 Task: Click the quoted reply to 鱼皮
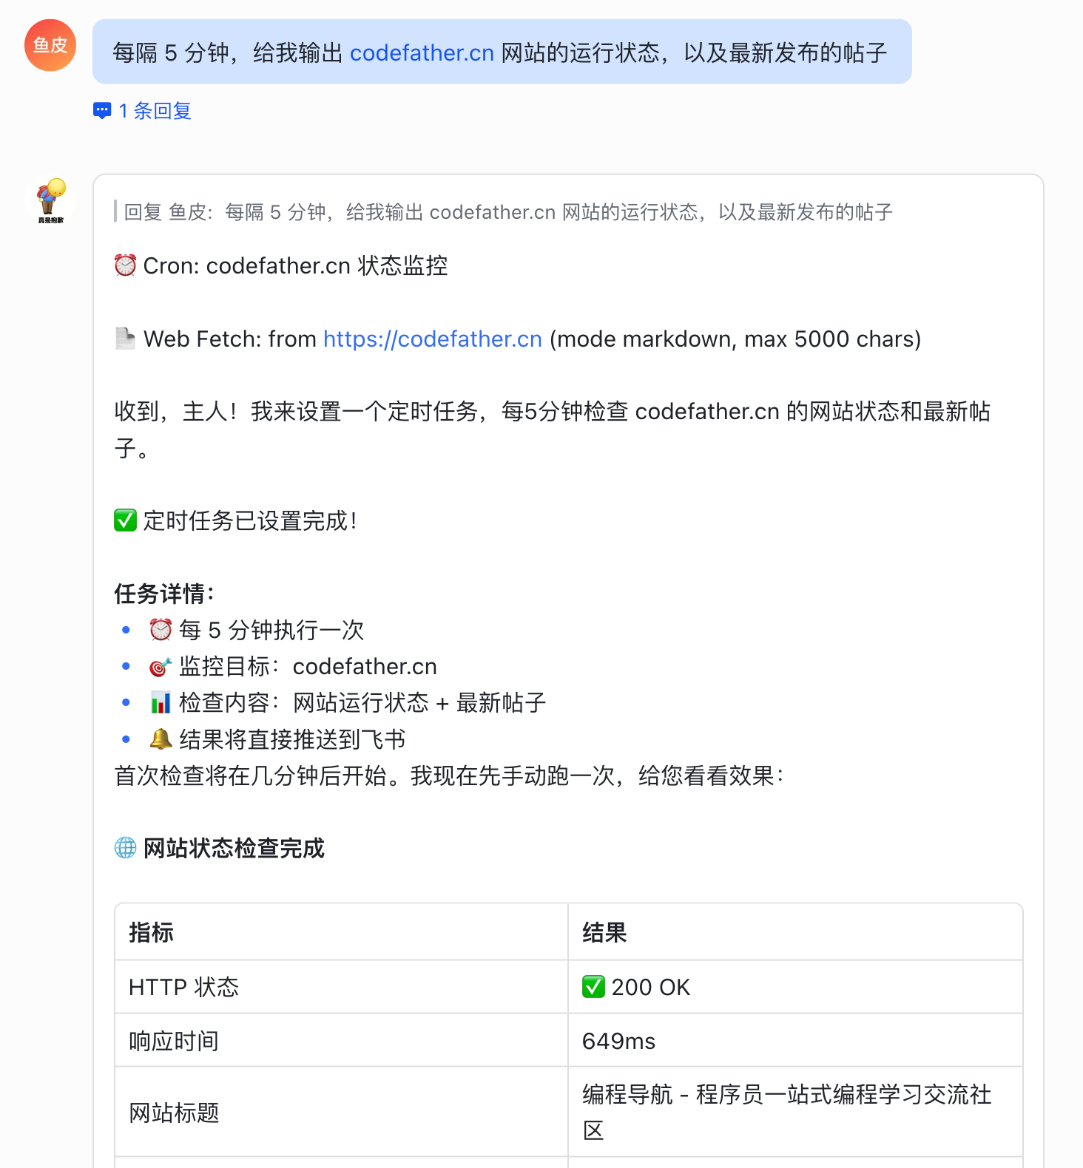pos(507,213)
